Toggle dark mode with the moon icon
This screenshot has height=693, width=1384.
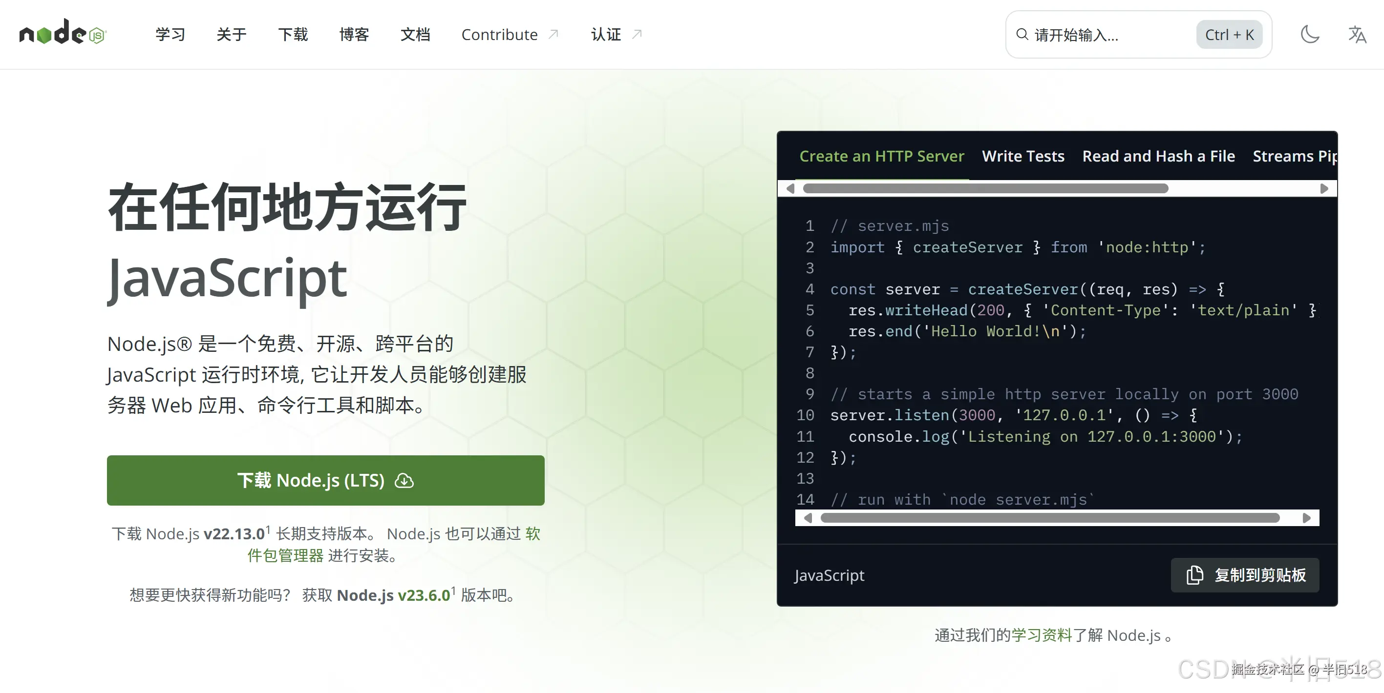point(1309,34)
